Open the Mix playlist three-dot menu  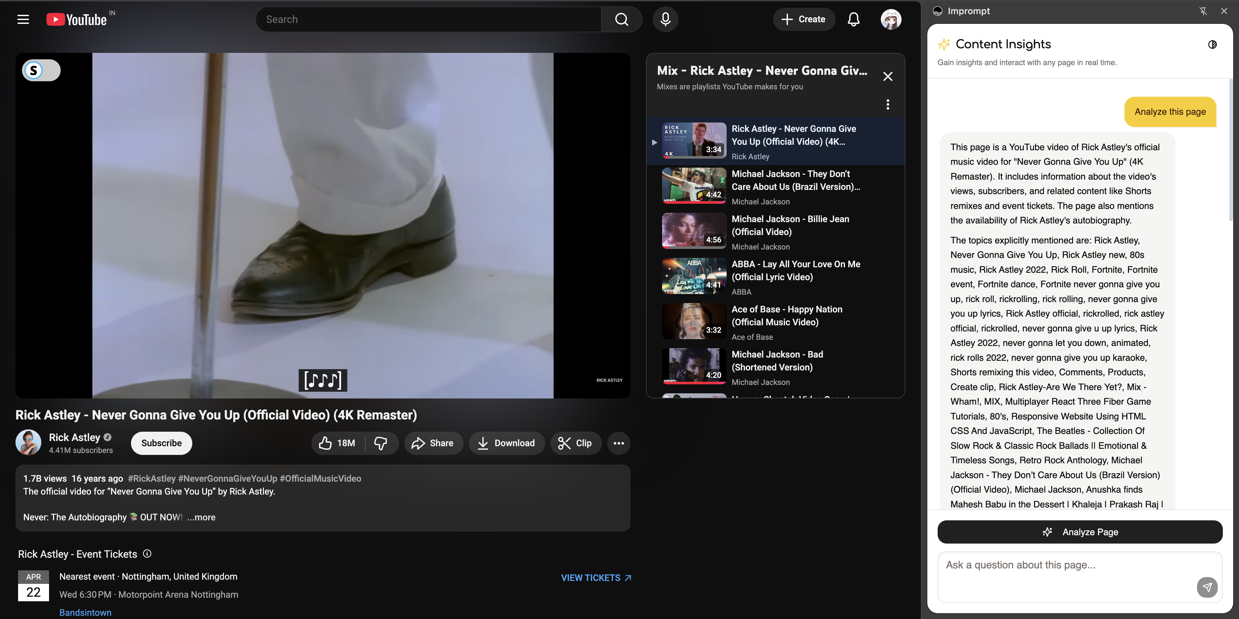[x=887, y=104]
